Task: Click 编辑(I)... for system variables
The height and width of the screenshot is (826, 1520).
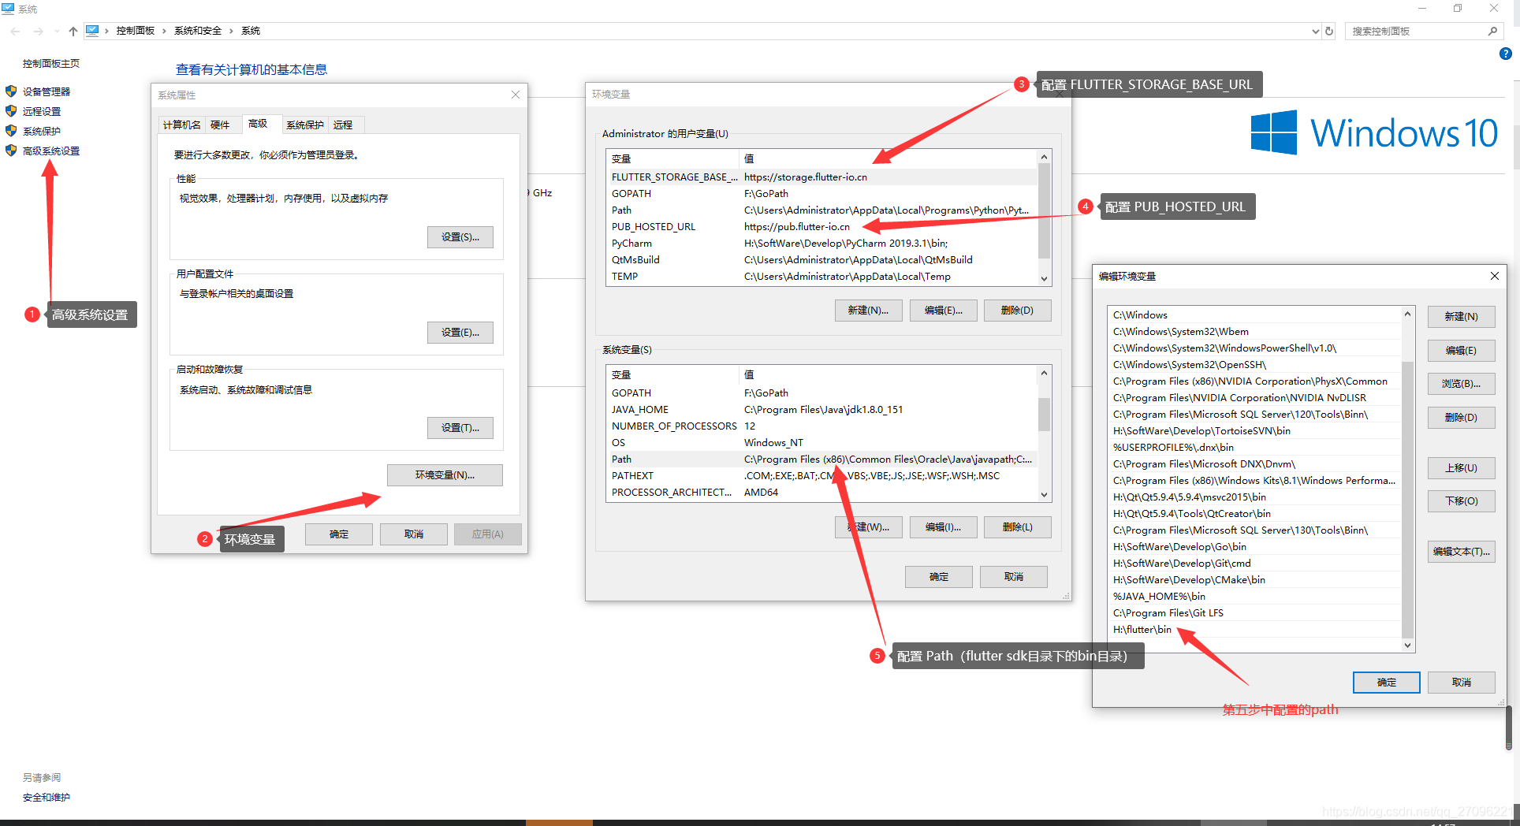Action: [943, 526]
